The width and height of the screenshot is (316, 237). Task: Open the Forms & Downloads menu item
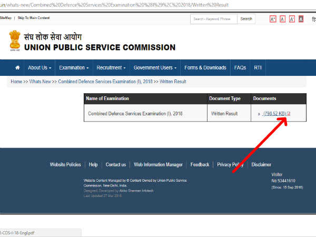coord(205,68)
